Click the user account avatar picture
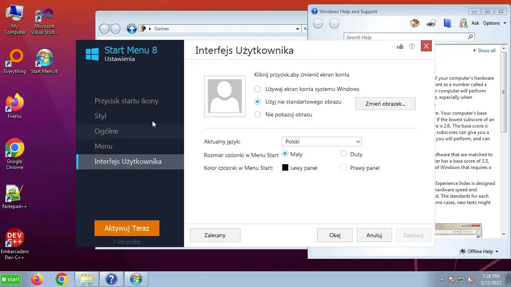This screenshot has width=511, height=287. tap(225, 96)
